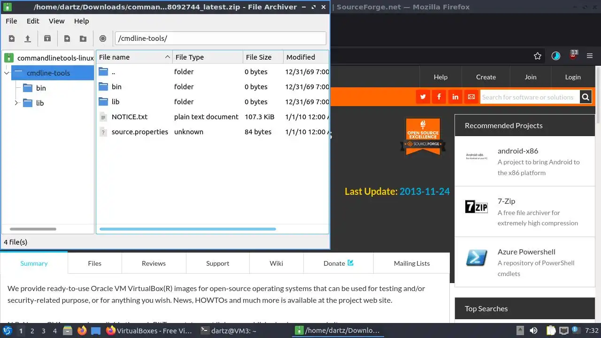Click the Facebook share icon on SourceForge
Screen dimensions: 601x338
pos(439,97)
